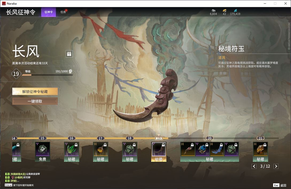The width and height of the screenshot is (291, 189).
Task: Minimize the Naraka window
Action: point(265,3)
